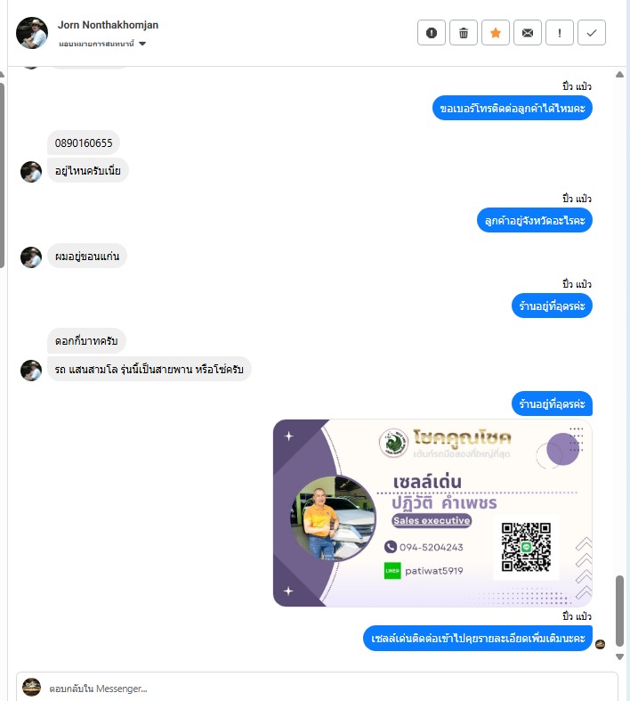Mark conversation as spam with circle exclamation icon
630x701 pixels.
[432, 33]
